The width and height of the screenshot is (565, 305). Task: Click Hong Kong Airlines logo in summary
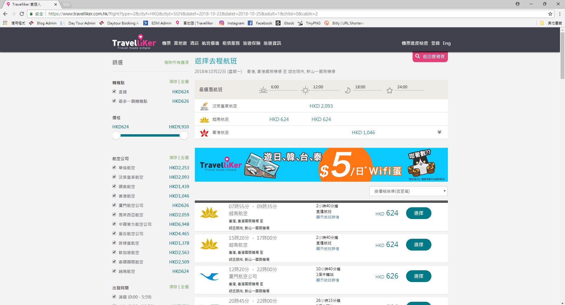204,133
